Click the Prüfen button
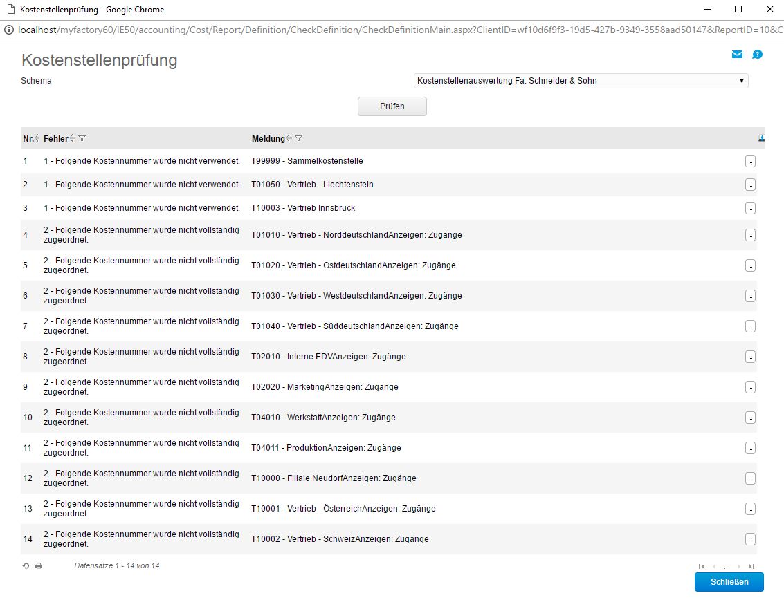Image resolution: width=784 pixels, height=600 pixels. pos(392,106)
